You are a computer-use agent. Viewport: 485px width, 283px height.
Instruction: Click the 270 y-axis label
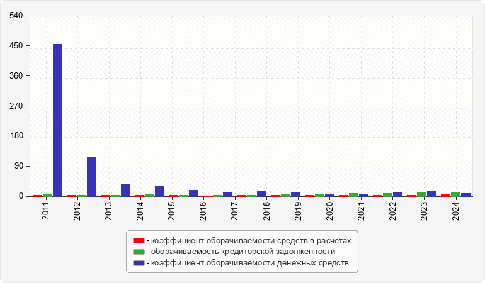coord(16,106)
